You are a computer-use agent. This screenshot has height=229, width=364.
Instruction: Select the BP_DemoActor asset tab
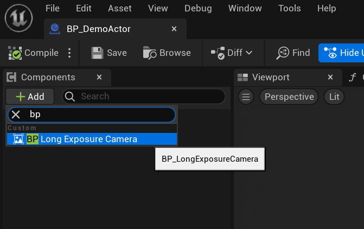click(98, 29)
